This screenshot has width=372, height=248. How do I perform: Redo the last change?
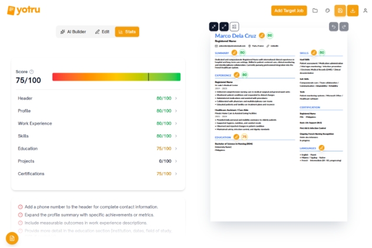click(344, 27)
